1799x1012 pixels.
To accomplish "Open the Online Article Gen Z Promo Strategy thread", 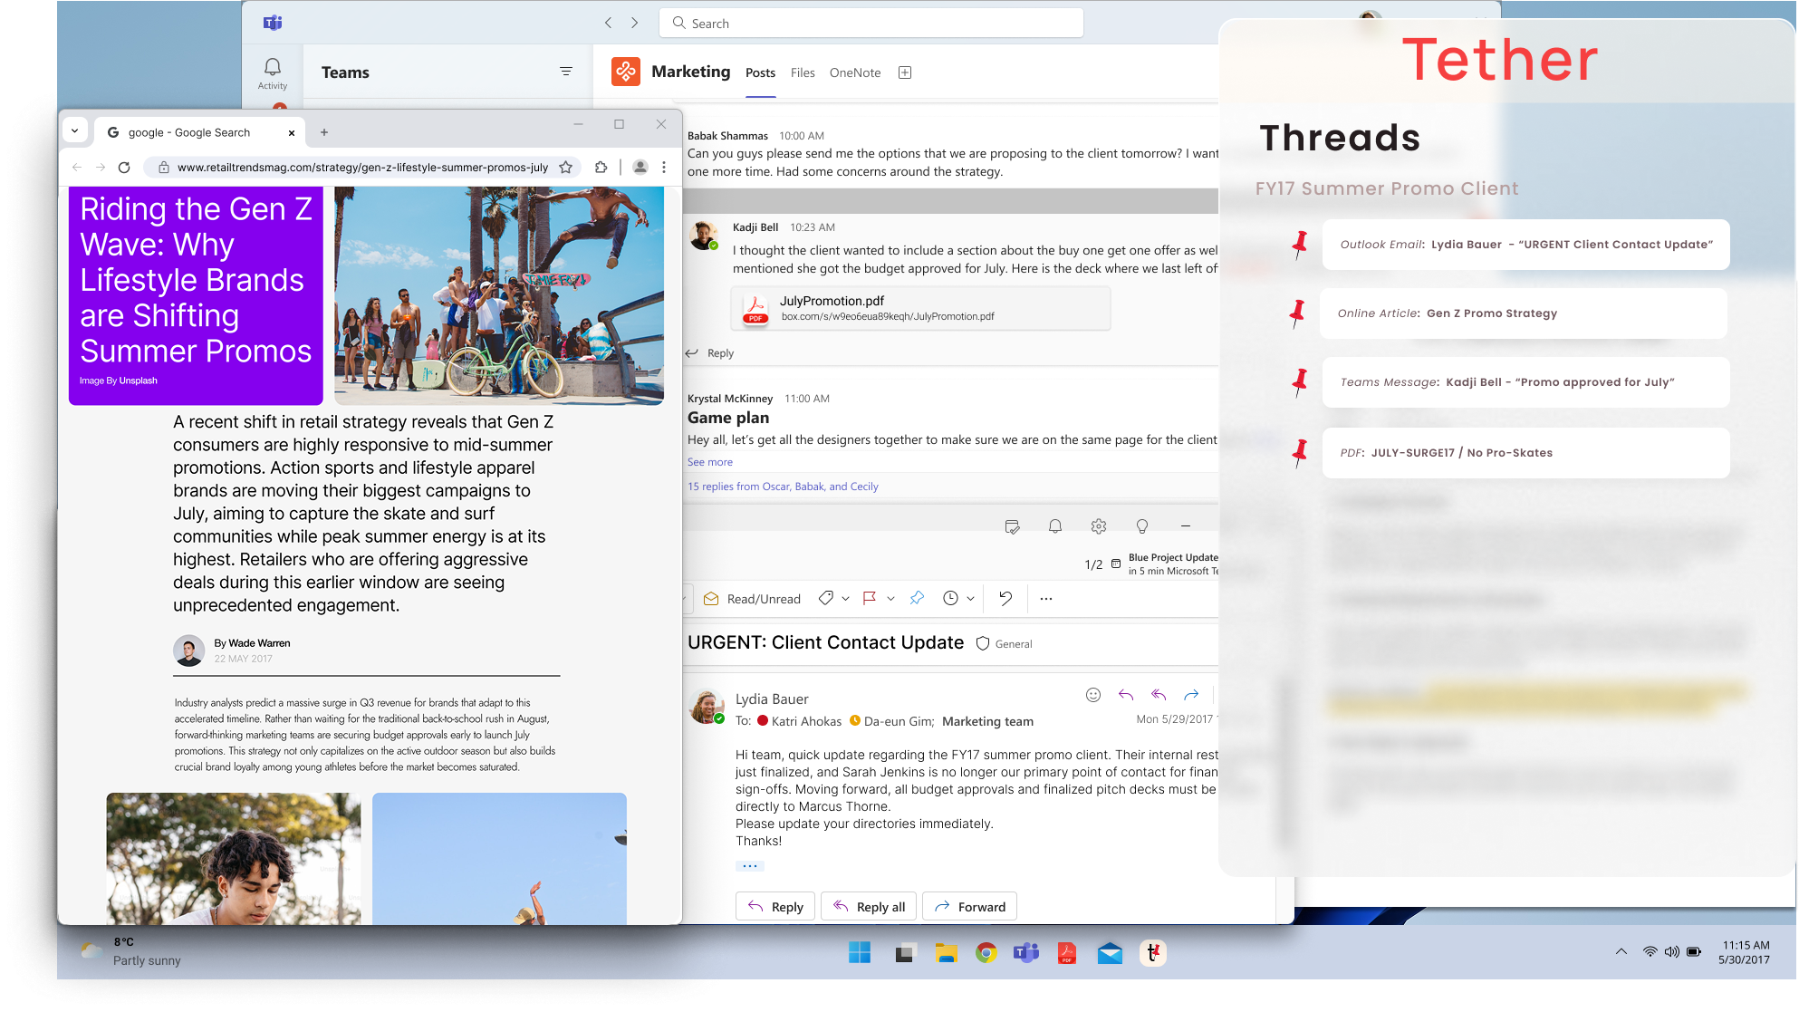I will pos(1524,313).
